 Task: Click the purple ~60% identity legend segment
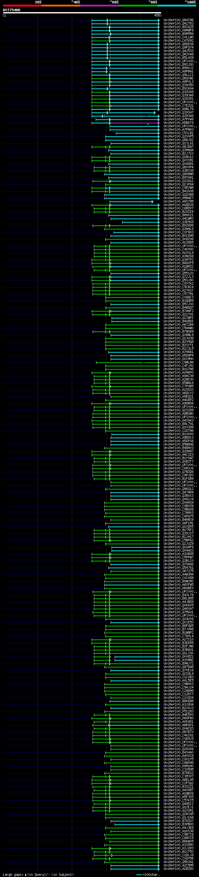pos(100,6)
